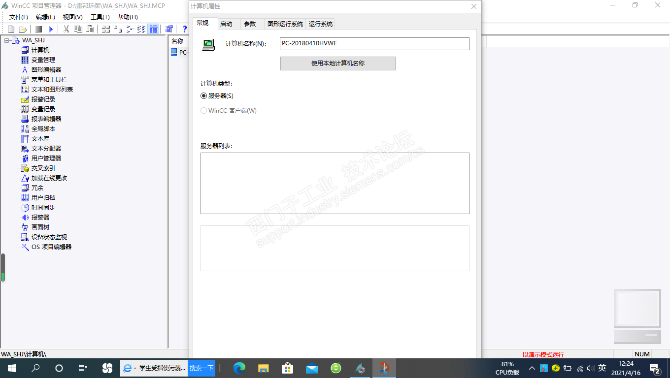Click the 时间同步 clock icon
The image size is (670, 378).
click(25, 207)
